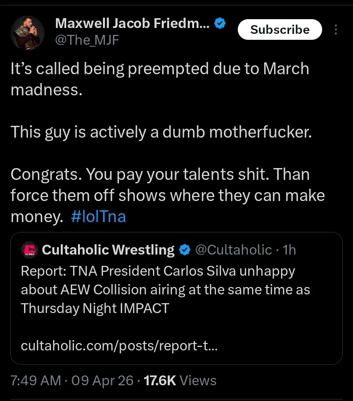Click the 09 Apr 26 post date

point(103,380)
